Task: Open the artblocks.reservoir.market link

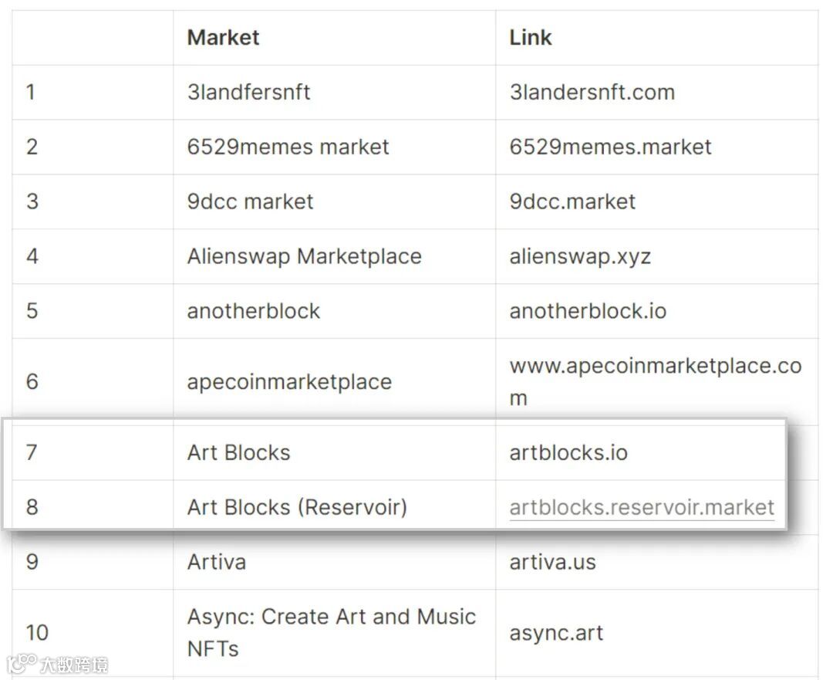Action: pos(642,508)
